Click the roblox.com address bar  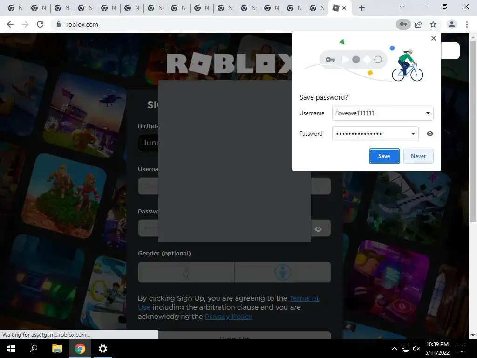click(x=225, y=24)
